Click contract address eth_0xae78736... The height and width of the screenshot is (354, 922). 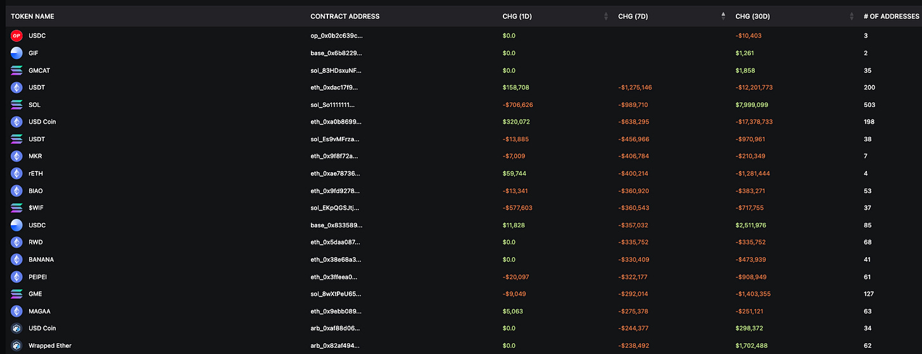336,173
